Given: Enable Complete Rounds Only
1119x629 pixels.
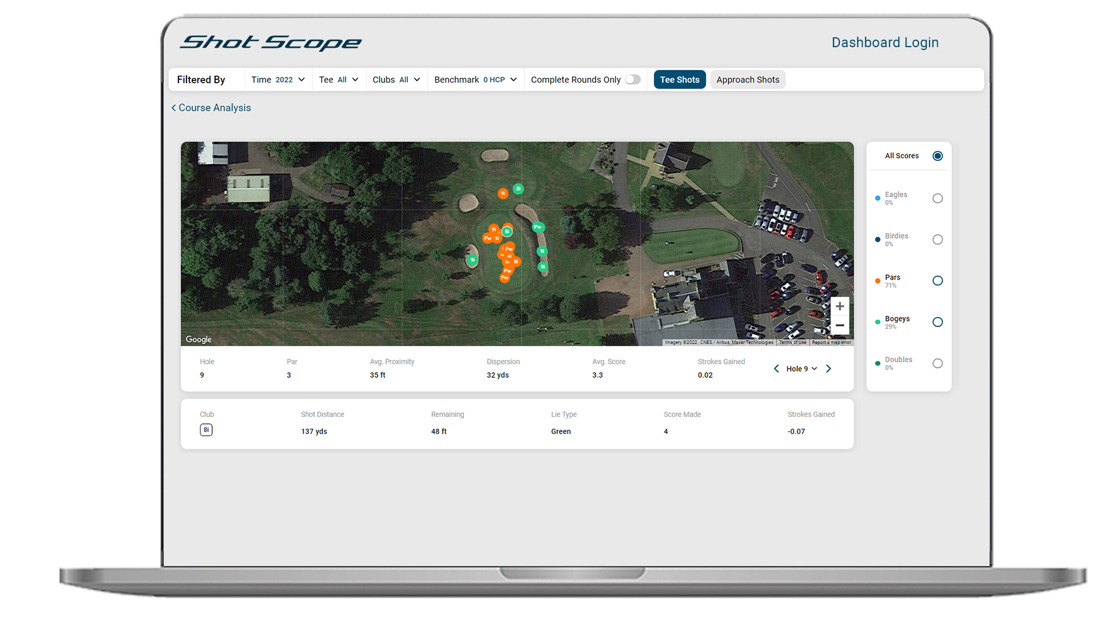Looking at the screenshot, I should click(632, 79).
